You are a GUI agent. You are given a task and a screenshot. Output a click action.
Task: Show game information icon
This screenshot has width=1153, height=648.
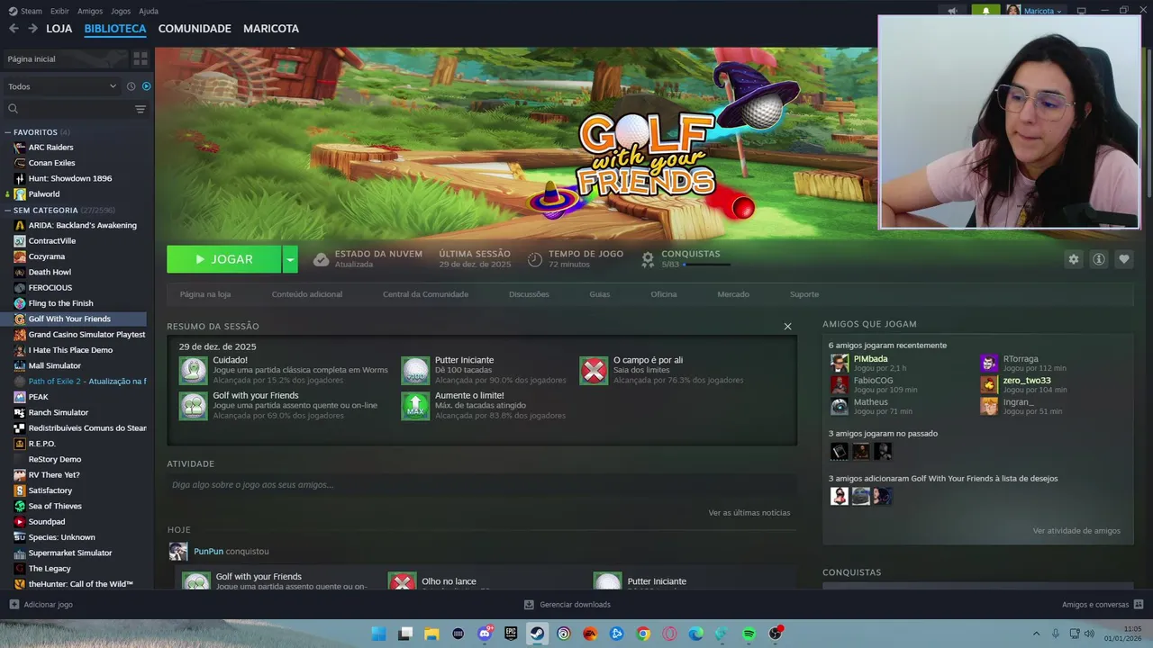point(1098,259)
